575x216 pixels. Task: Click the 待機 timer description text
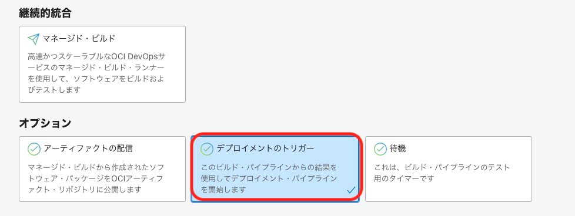click(442, 173)
